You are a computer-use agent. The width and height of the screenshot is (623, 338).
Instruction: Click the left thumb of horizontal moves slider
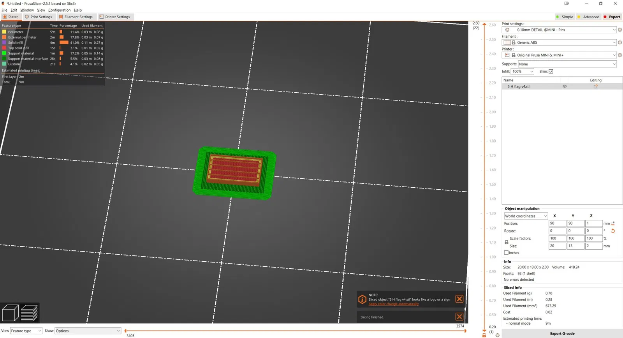(x=125, y=331)
